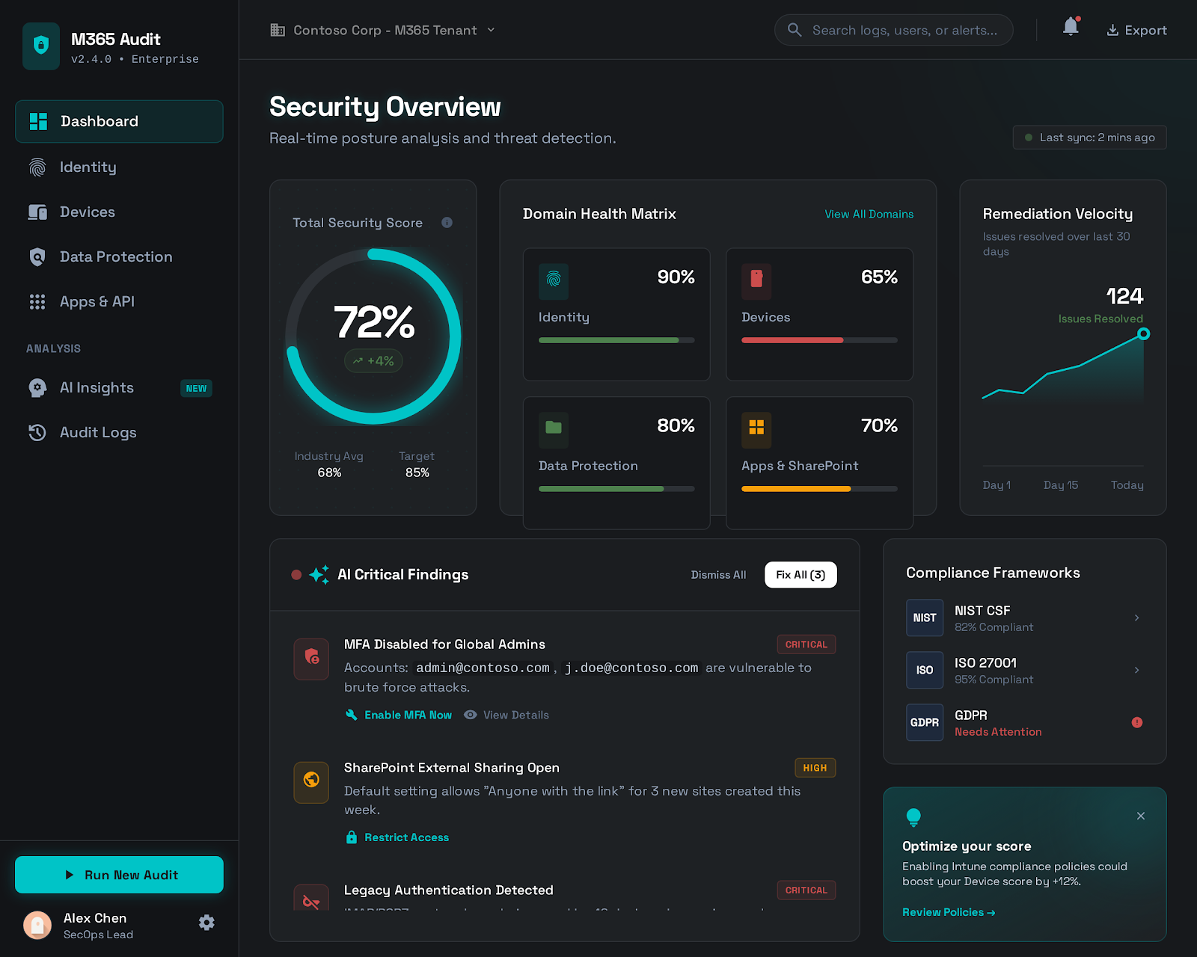This screenshot has height=957, width=1197.
Task: Open the Contoso Corp tenant dropdown
Action: click(383, 30)
